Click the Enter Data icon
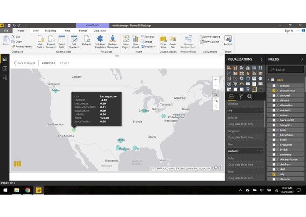This screenshot has width=306, height=217. point(62,42)
